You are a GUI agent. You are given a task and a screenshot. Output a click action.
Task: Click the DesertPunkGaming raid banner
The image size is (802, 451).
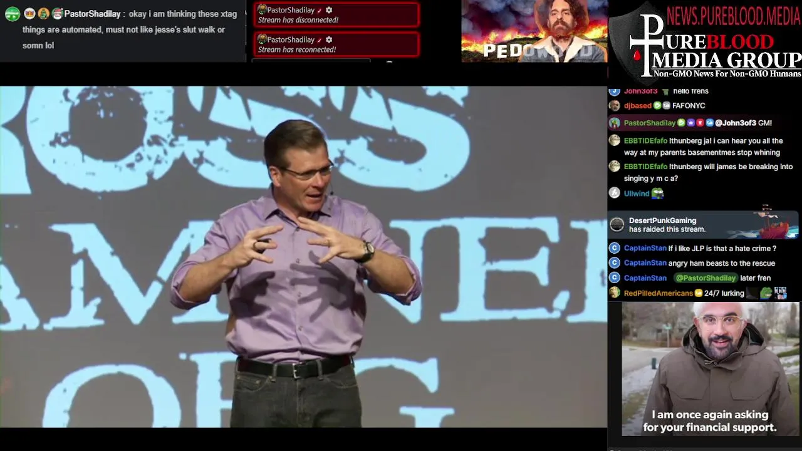click(703, 225)
